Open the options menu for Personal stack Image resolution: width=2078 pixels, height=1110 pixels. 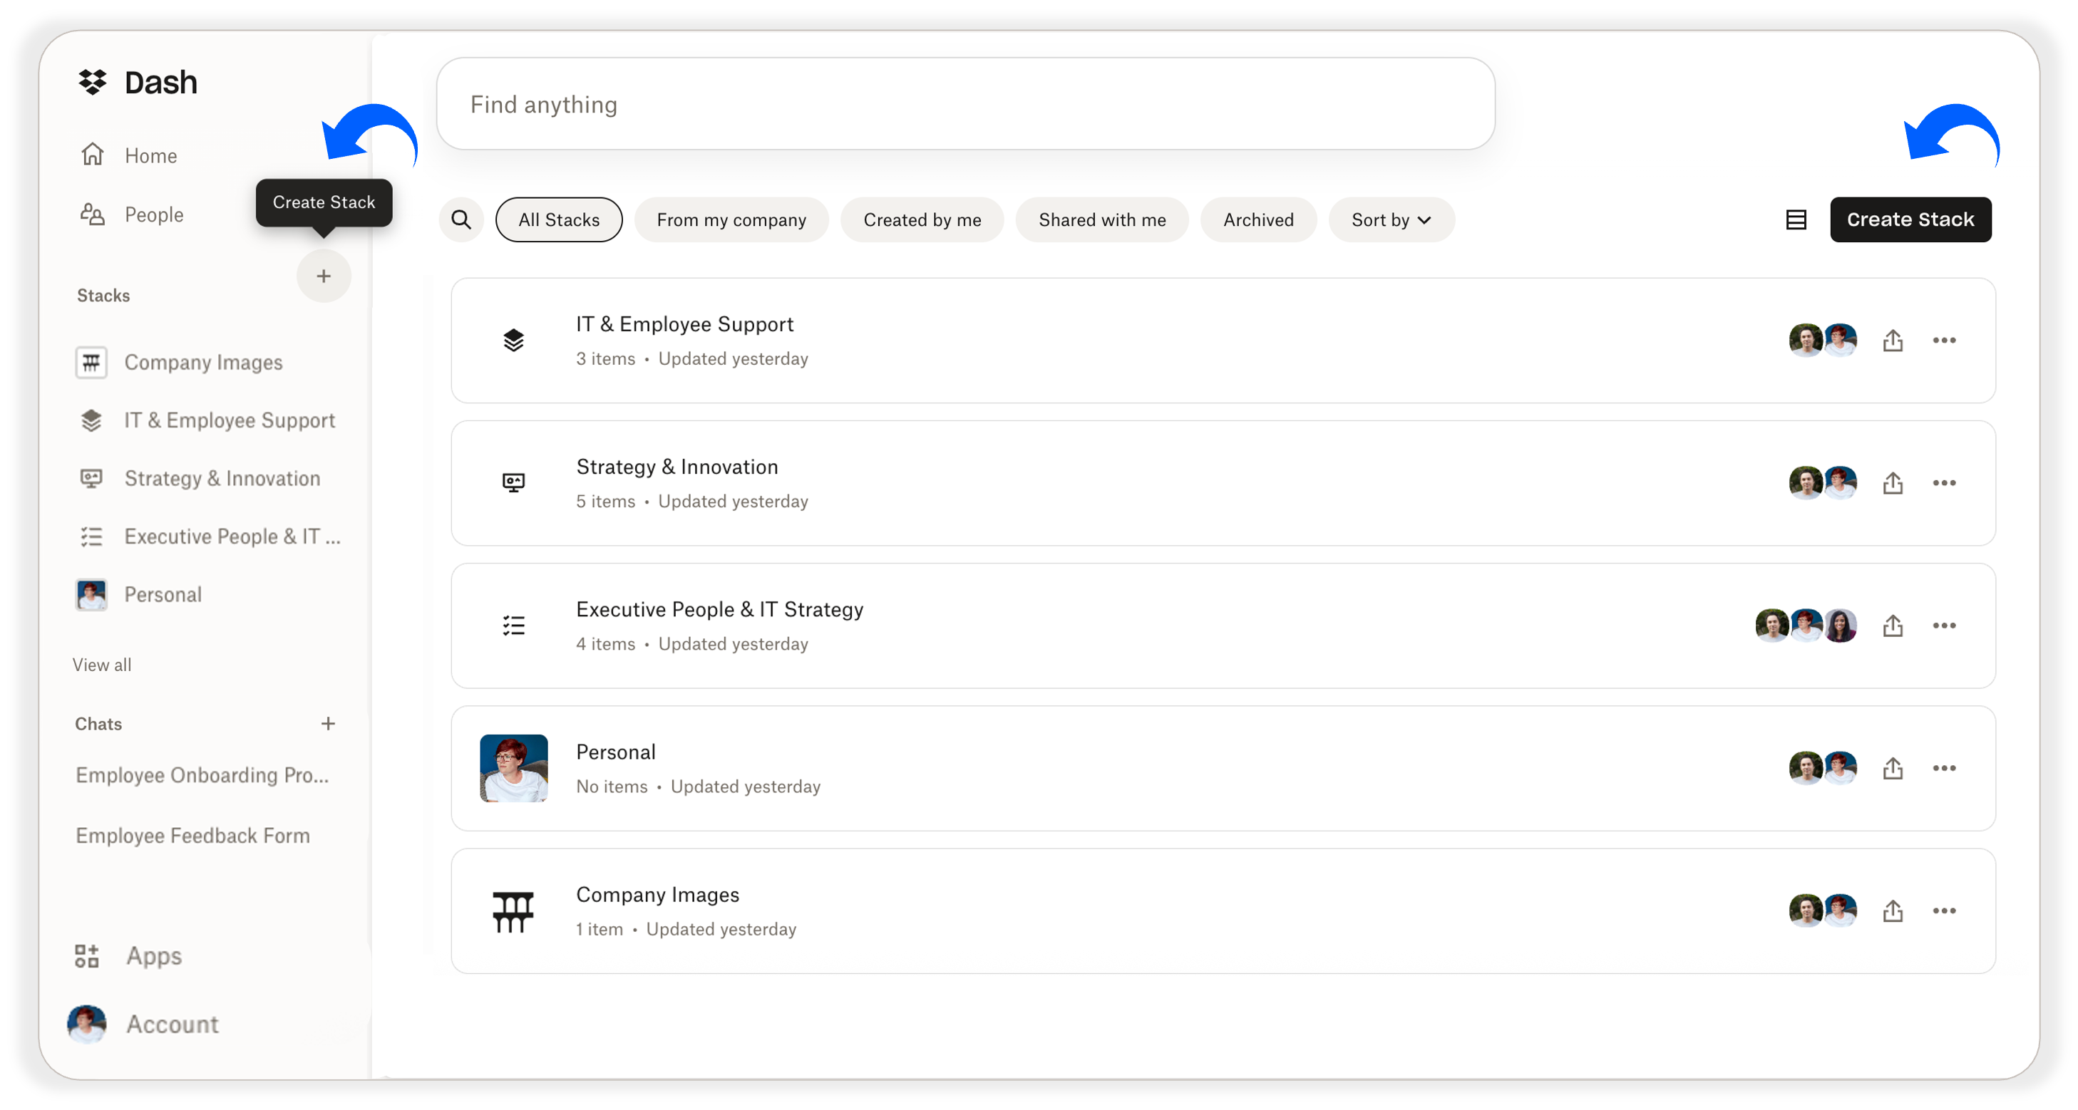[x=1944, y=767]
